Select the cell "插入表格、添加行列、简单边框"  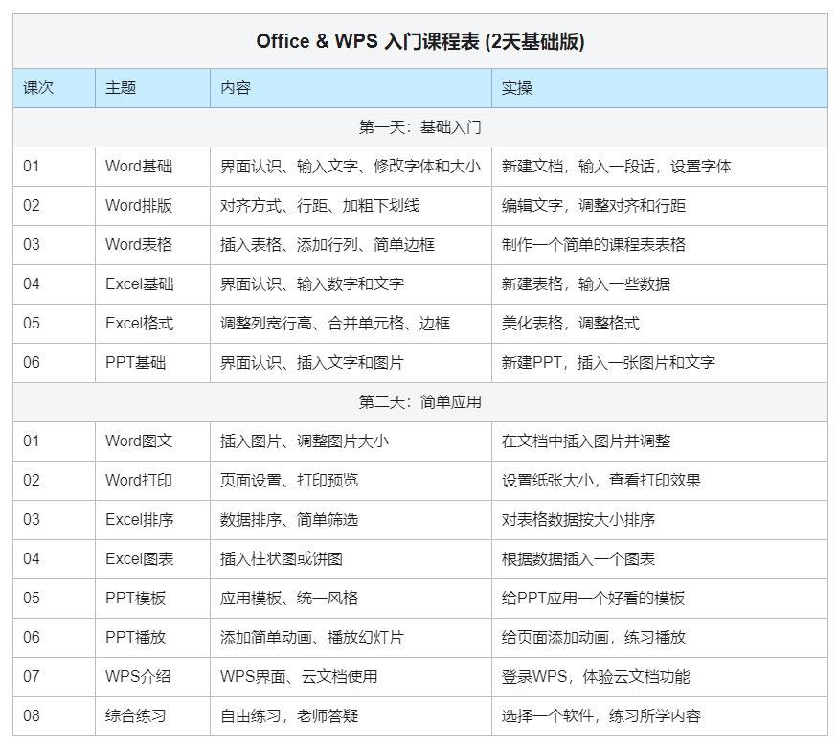(x=351, y=245)
